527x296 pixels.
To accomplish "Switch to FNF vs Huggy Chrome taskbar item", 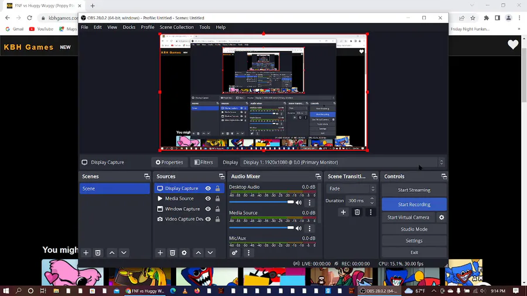I will [145, 291].
